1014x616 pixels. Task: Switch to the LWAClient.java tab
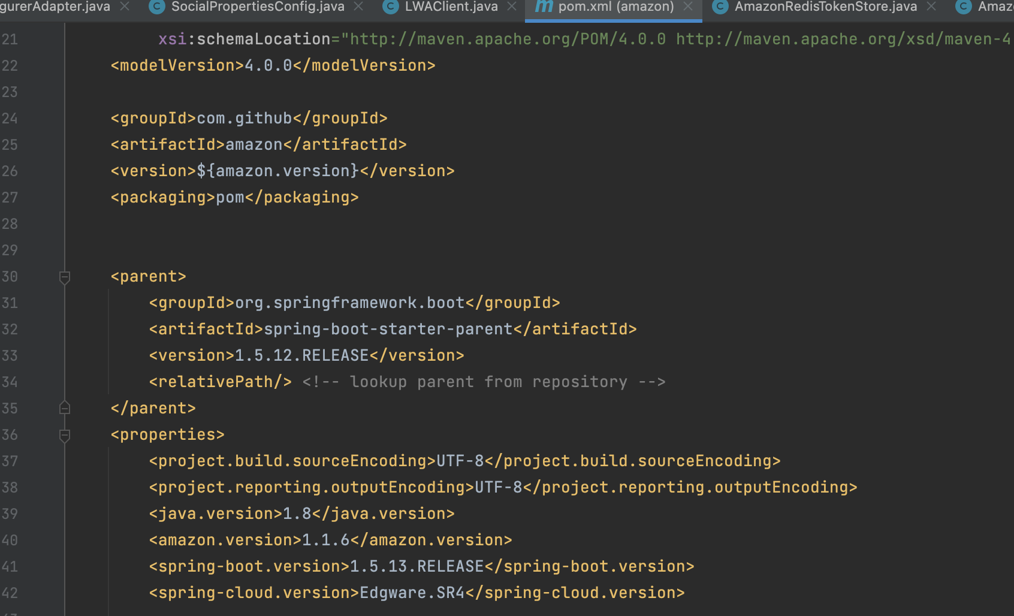(x=451, y=7)
